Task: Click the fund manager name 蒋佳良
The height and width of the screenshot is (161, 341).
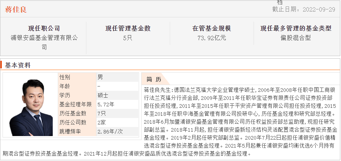Action: 16,9
